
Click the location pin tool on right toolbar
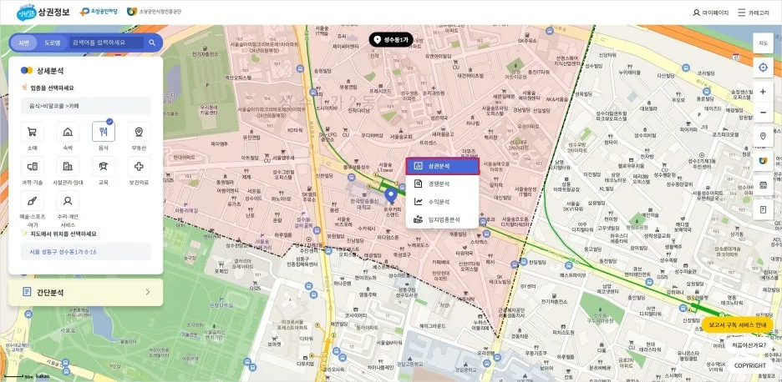pos(763,137)
